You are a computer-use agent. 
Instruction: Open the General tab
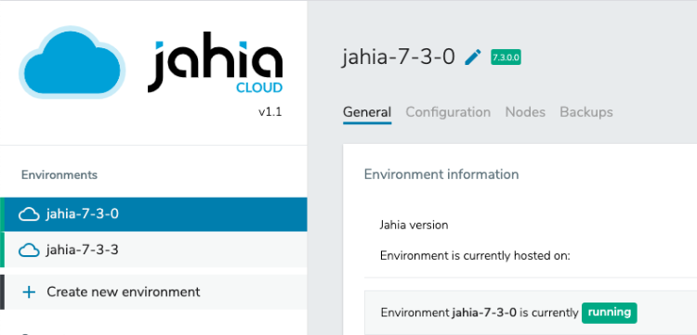pos(367,112)
